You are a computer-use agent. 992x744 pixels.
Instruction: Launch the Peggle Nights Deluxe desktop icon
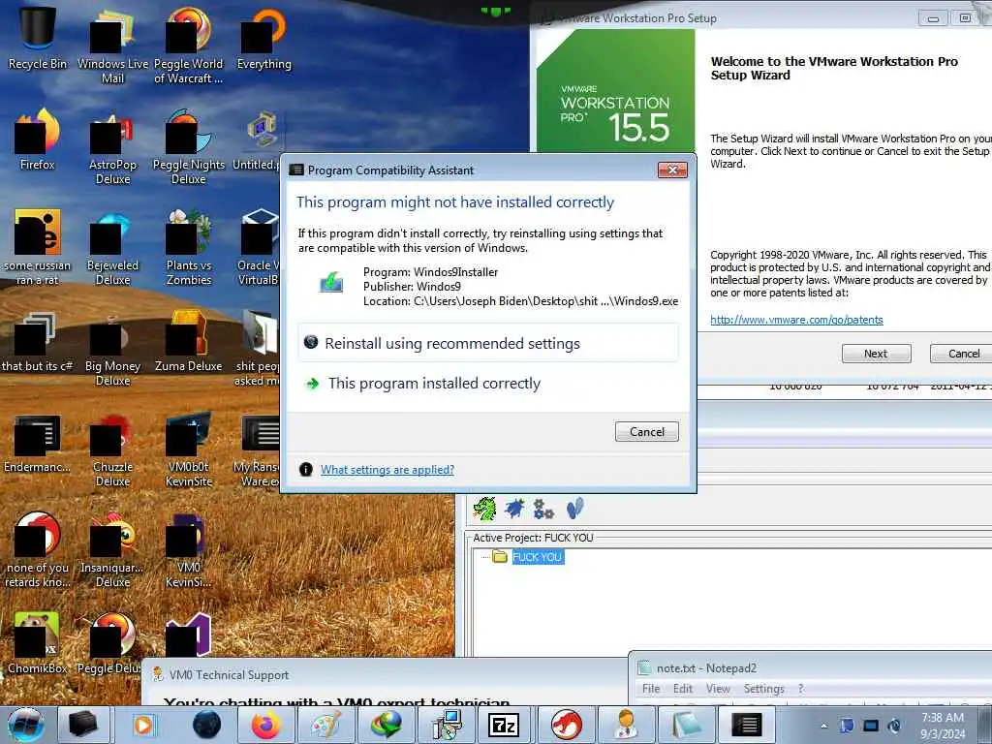click(x=188, y=147)
